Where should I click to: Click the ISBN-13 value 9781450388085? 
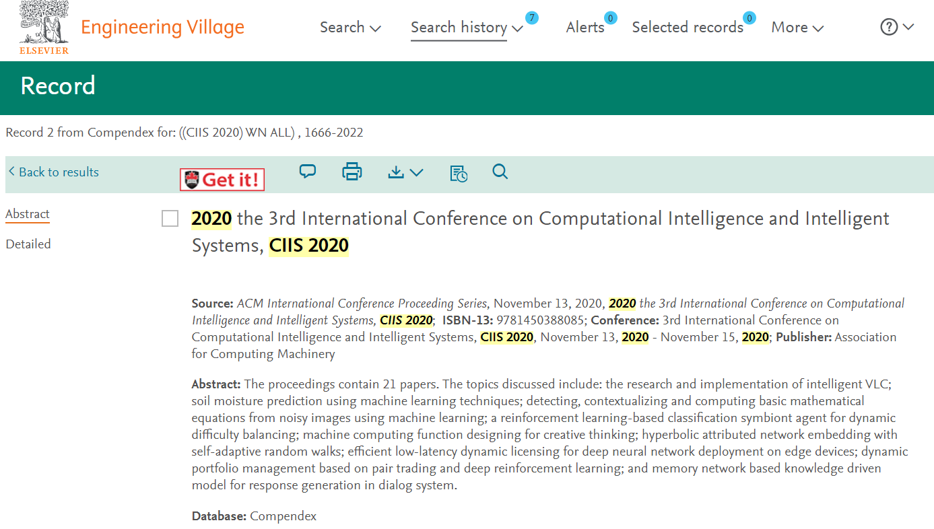(x=541, y=320)
